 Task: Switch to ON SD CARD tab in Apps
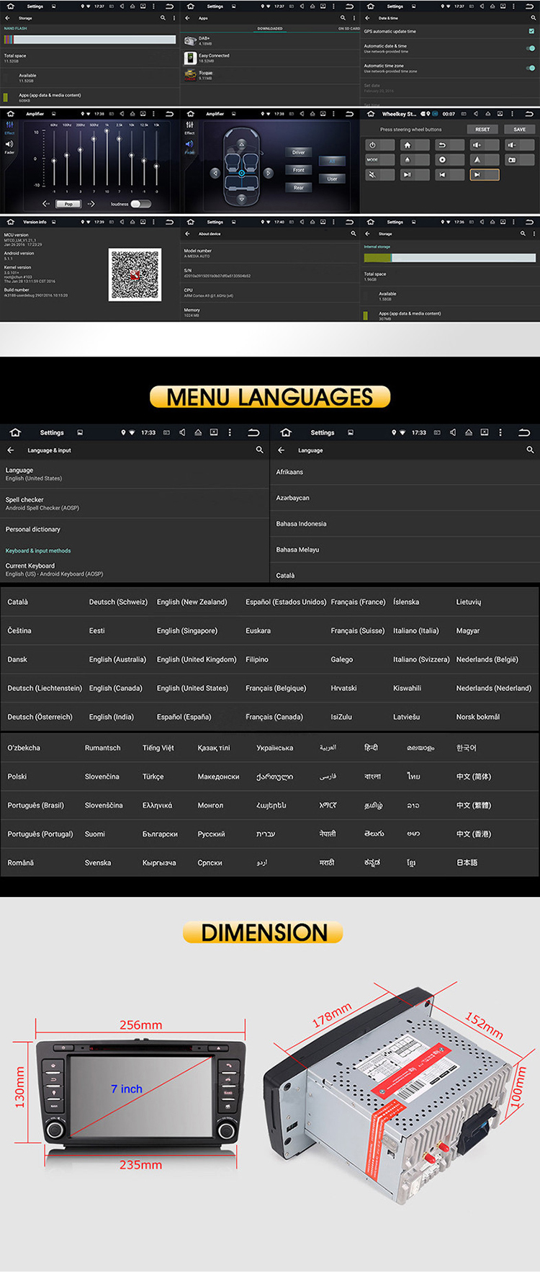349,29
